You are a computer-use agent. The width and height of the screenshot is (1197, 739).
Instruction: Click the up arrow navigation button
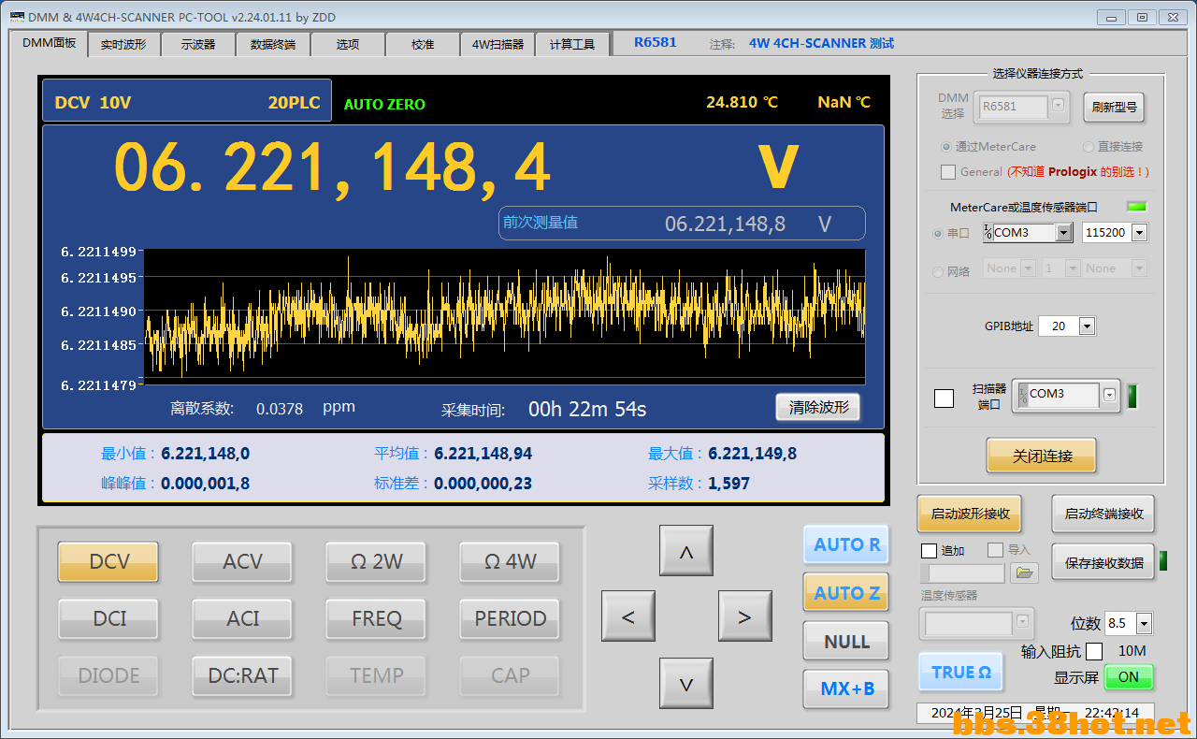click(x=686, y=551)
